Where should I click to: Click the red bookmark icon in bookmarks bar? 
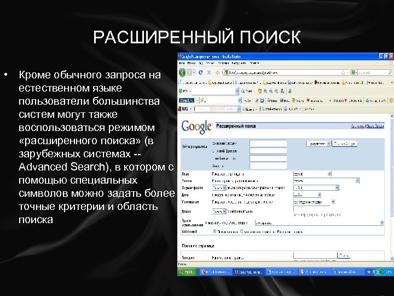pos(316,82)
